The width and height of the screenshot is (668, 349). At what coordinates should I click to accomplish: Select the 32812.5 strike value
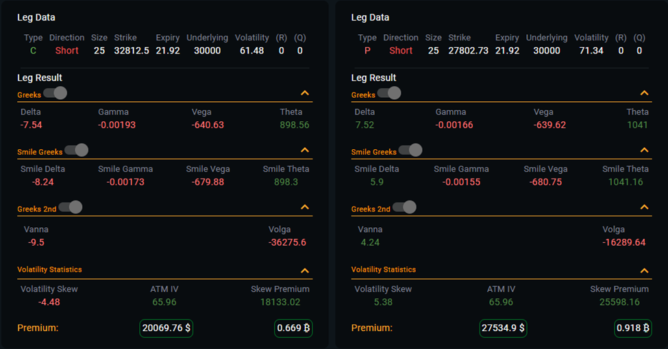click(132, 51)
